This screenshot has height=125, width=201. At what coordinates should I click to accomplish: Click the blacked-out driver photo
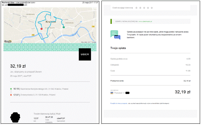[x=15, y=117]
